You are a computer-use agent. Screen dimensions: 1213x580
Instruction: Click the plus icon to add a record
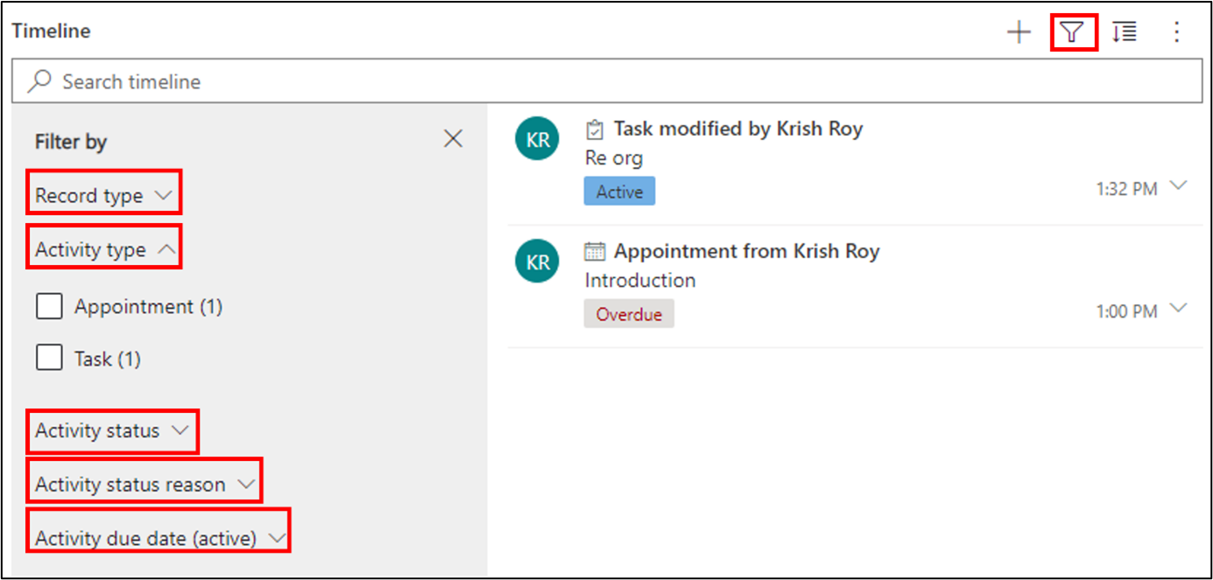[1019, 33]
